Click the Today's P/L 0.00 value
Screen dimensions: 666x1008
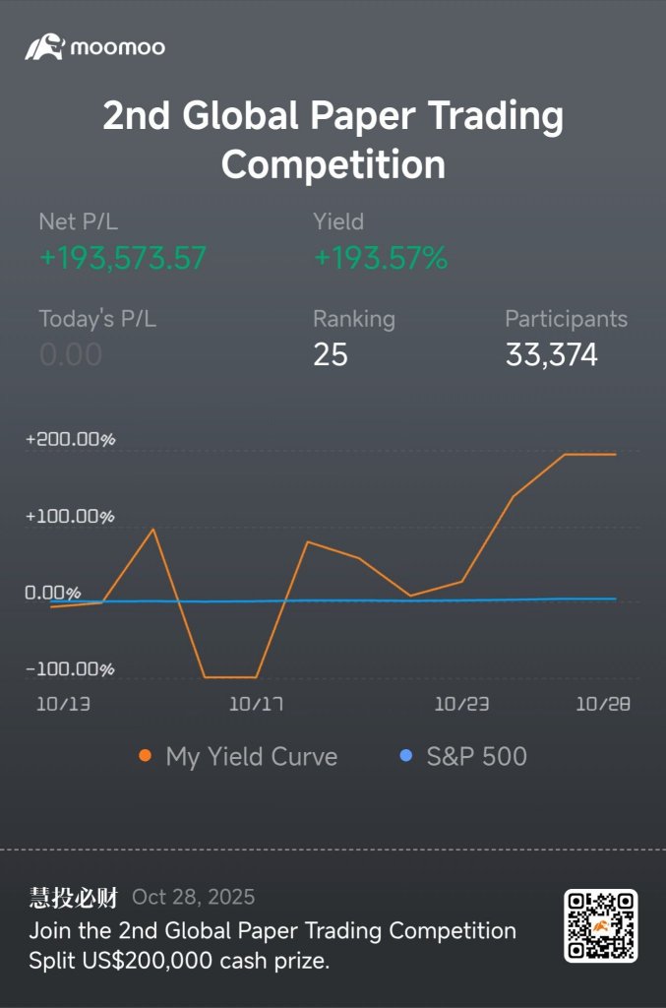pyautogui.click(x=71, y=354)
